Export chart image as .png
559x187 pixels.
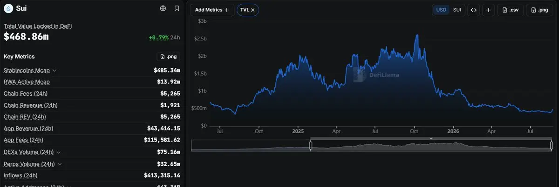[539, 10]
